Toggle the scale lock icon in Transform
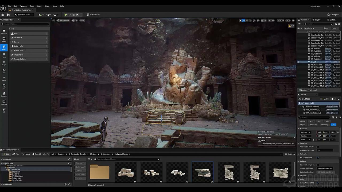Screen dimensions: 342x192 [x=313, y=139]
